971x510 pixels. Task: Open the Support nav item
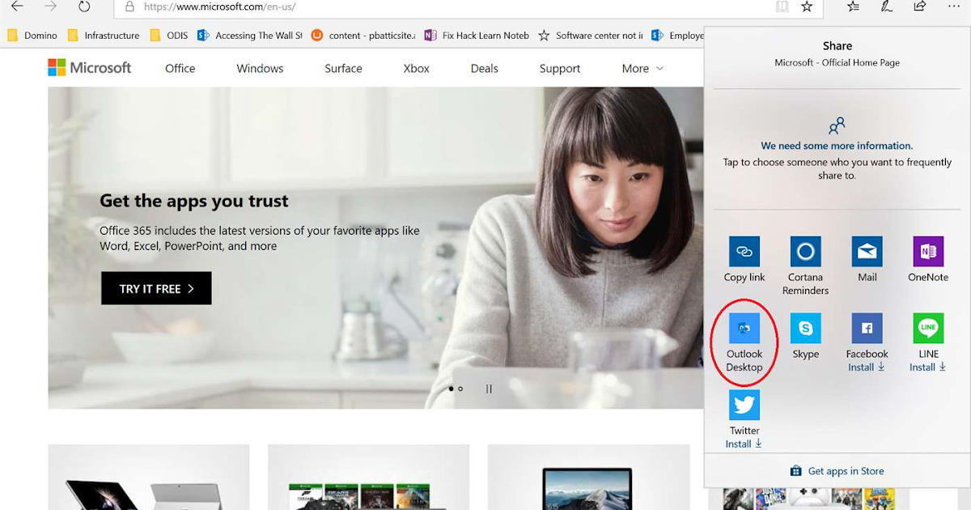click(560, 69)
